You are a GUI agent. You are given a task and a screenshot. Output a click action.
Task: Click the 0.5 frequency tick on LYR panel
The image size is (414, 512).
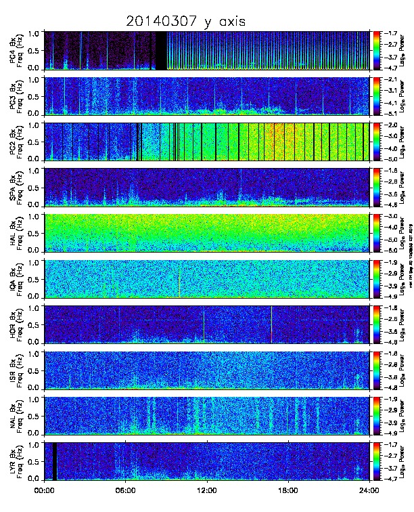(x=34, y=462)
